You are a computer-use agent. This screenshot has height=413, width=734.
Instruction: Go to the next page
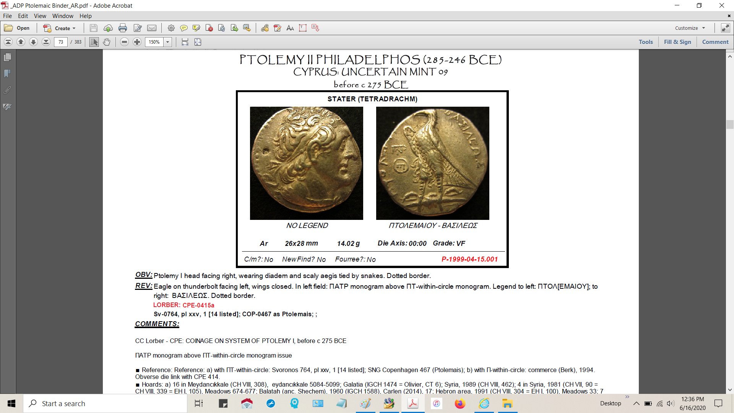(x=33, y=42)
